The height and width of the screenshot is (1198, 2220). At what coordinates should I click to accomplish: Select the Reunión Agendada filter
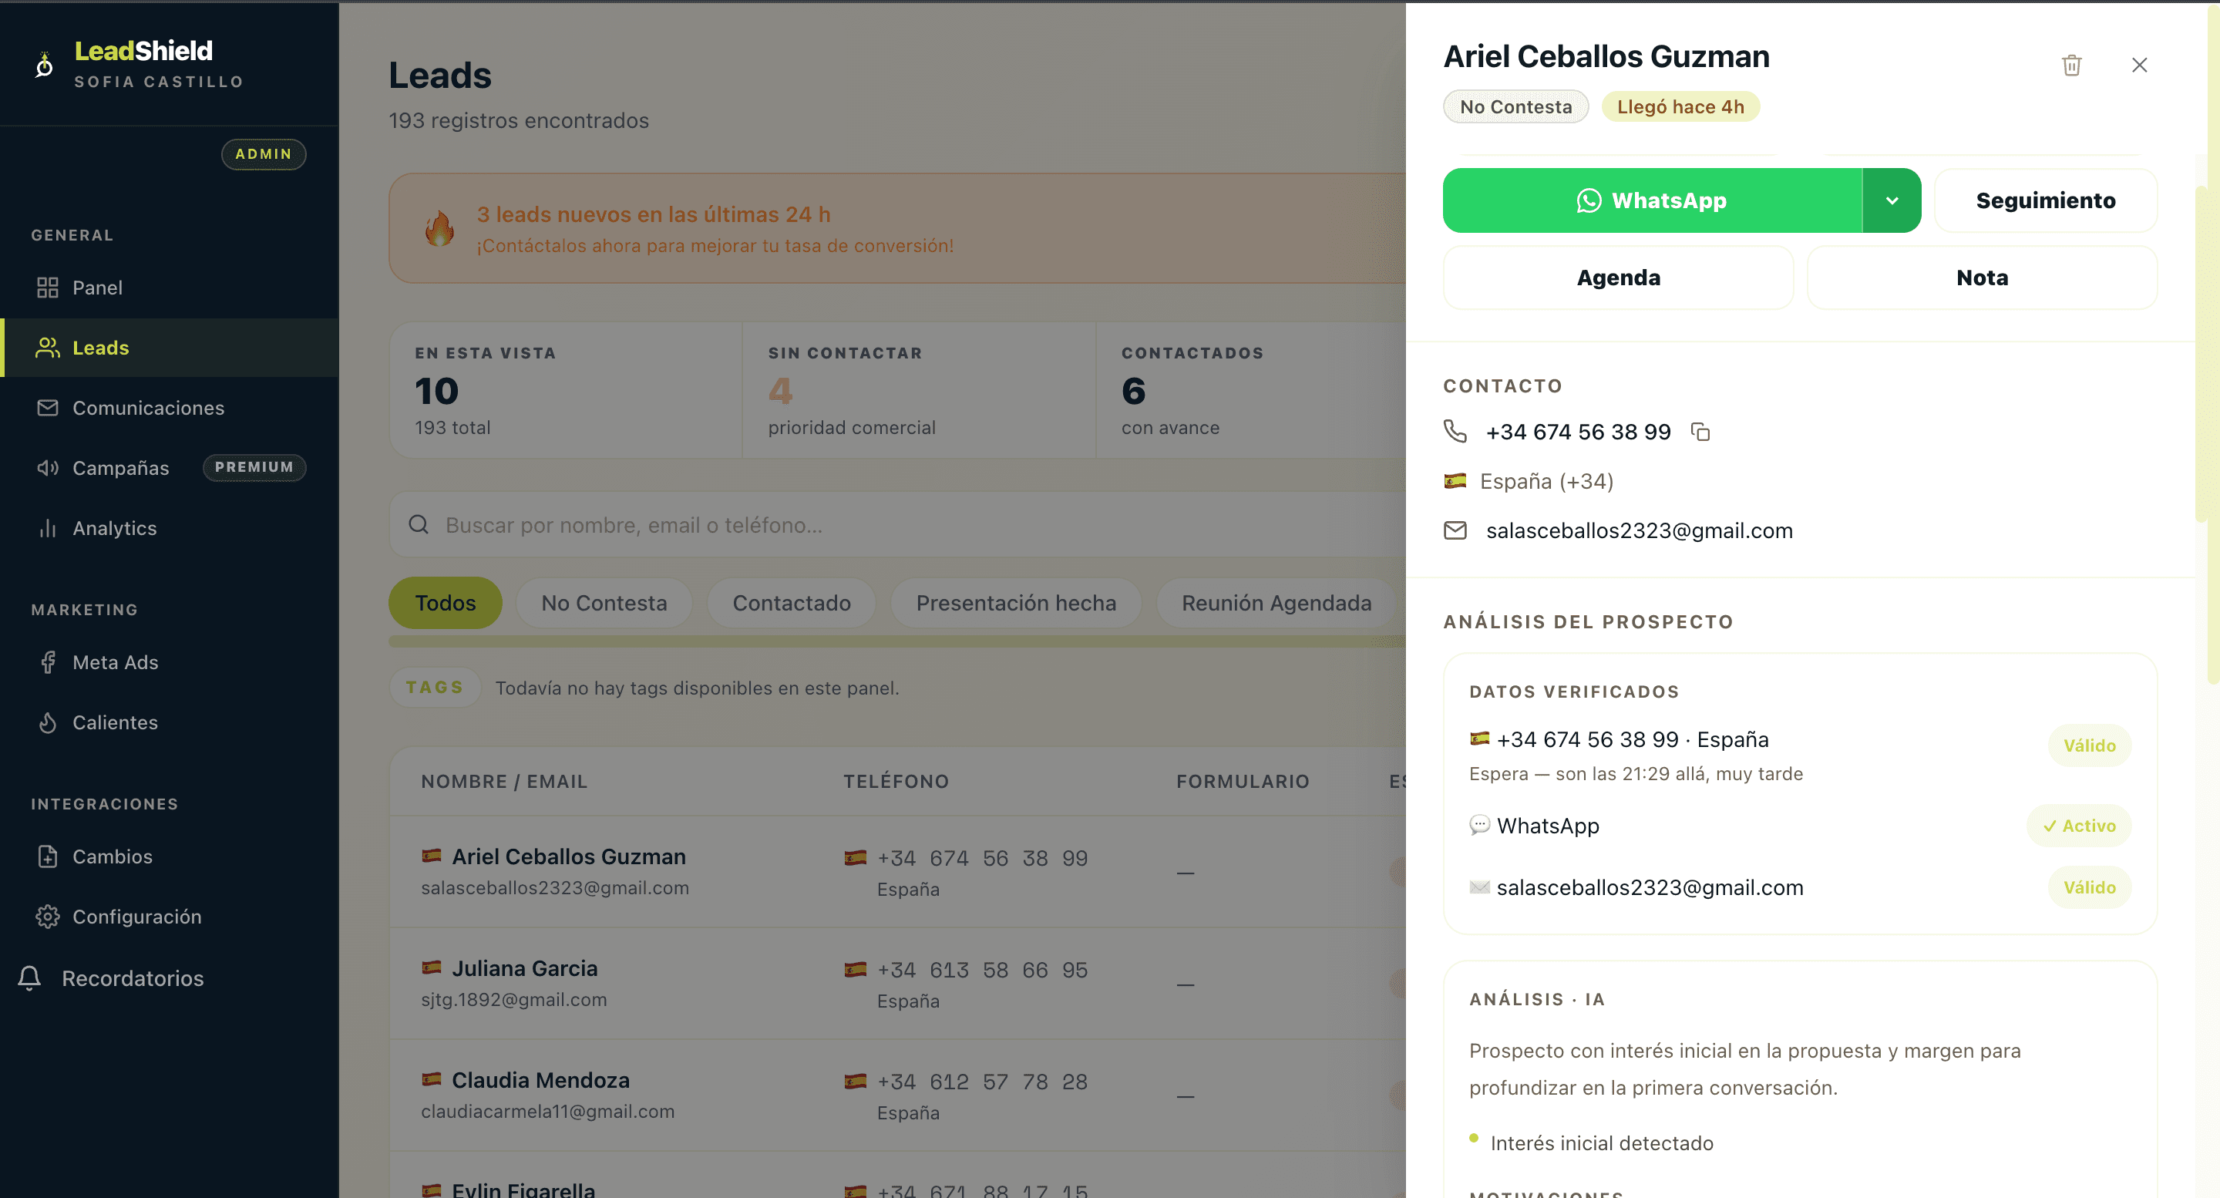click(x=1276, y=602)
